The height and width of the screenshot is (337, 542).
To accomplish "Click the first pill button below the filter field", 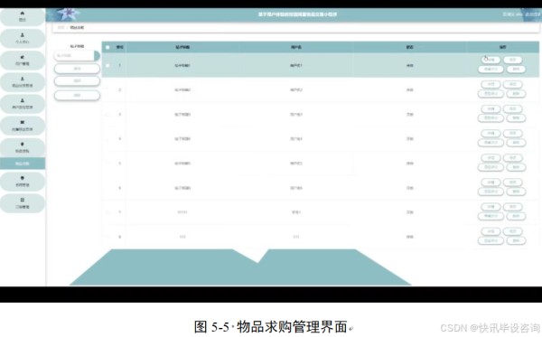I will (77, 69).
